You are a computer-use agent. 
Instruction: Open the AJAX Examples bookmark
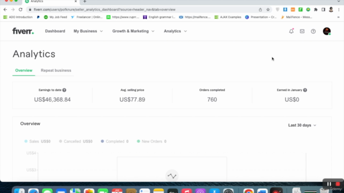(x=228, y=17)
